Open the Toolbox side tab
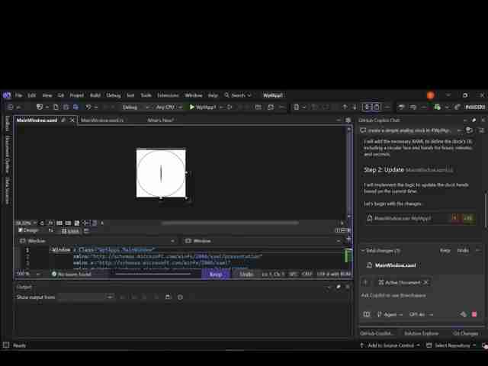The width and height of the screenshot is (488, 366). click(x=7, y=124)
